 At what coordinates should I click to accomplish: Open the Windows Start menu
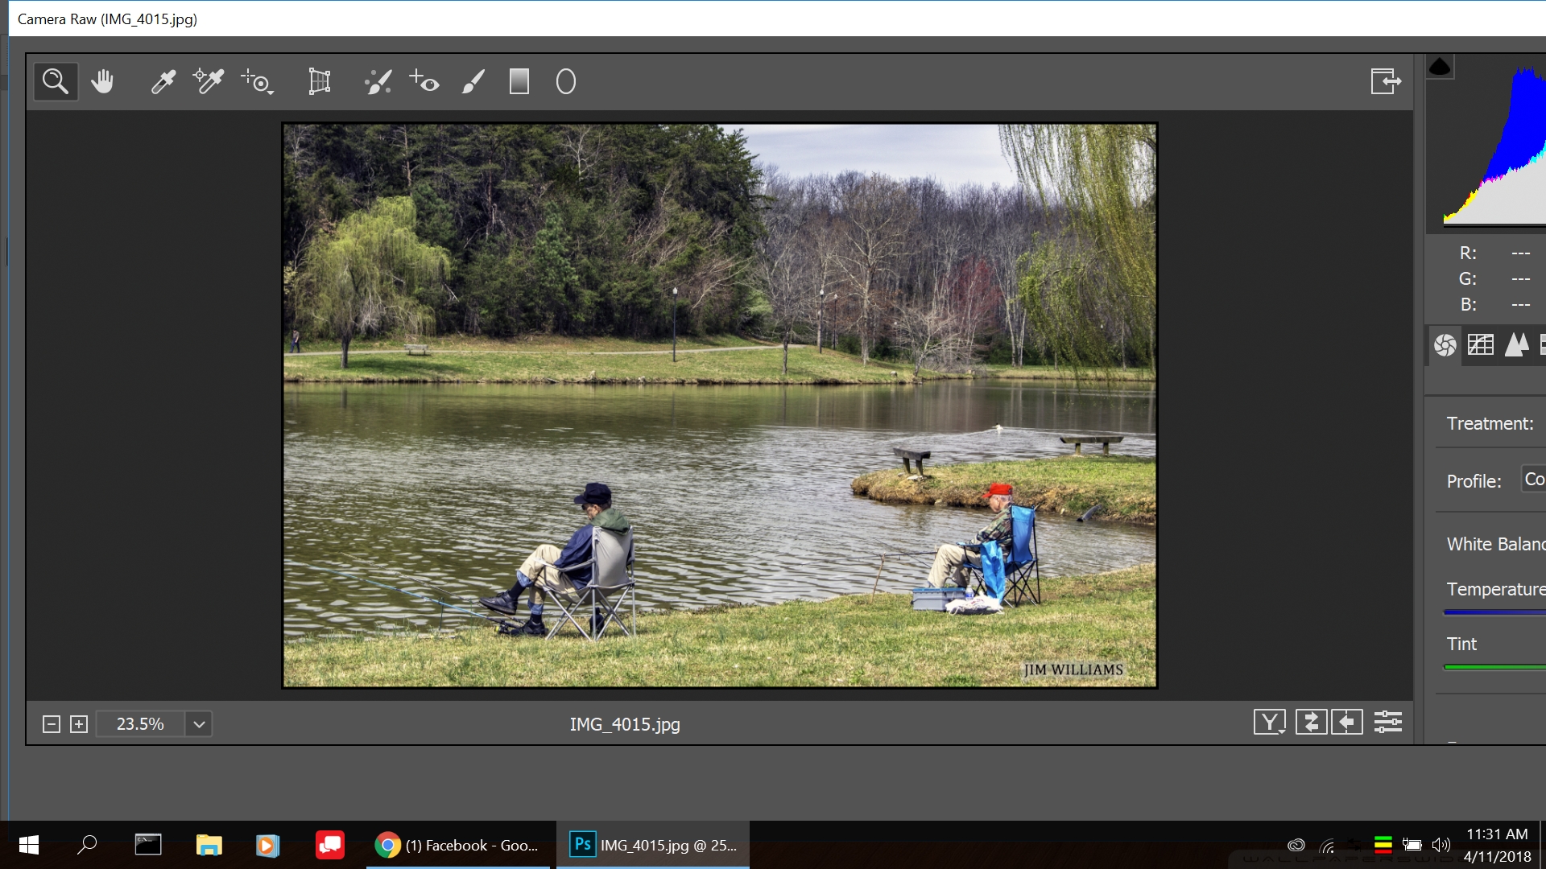29,845
